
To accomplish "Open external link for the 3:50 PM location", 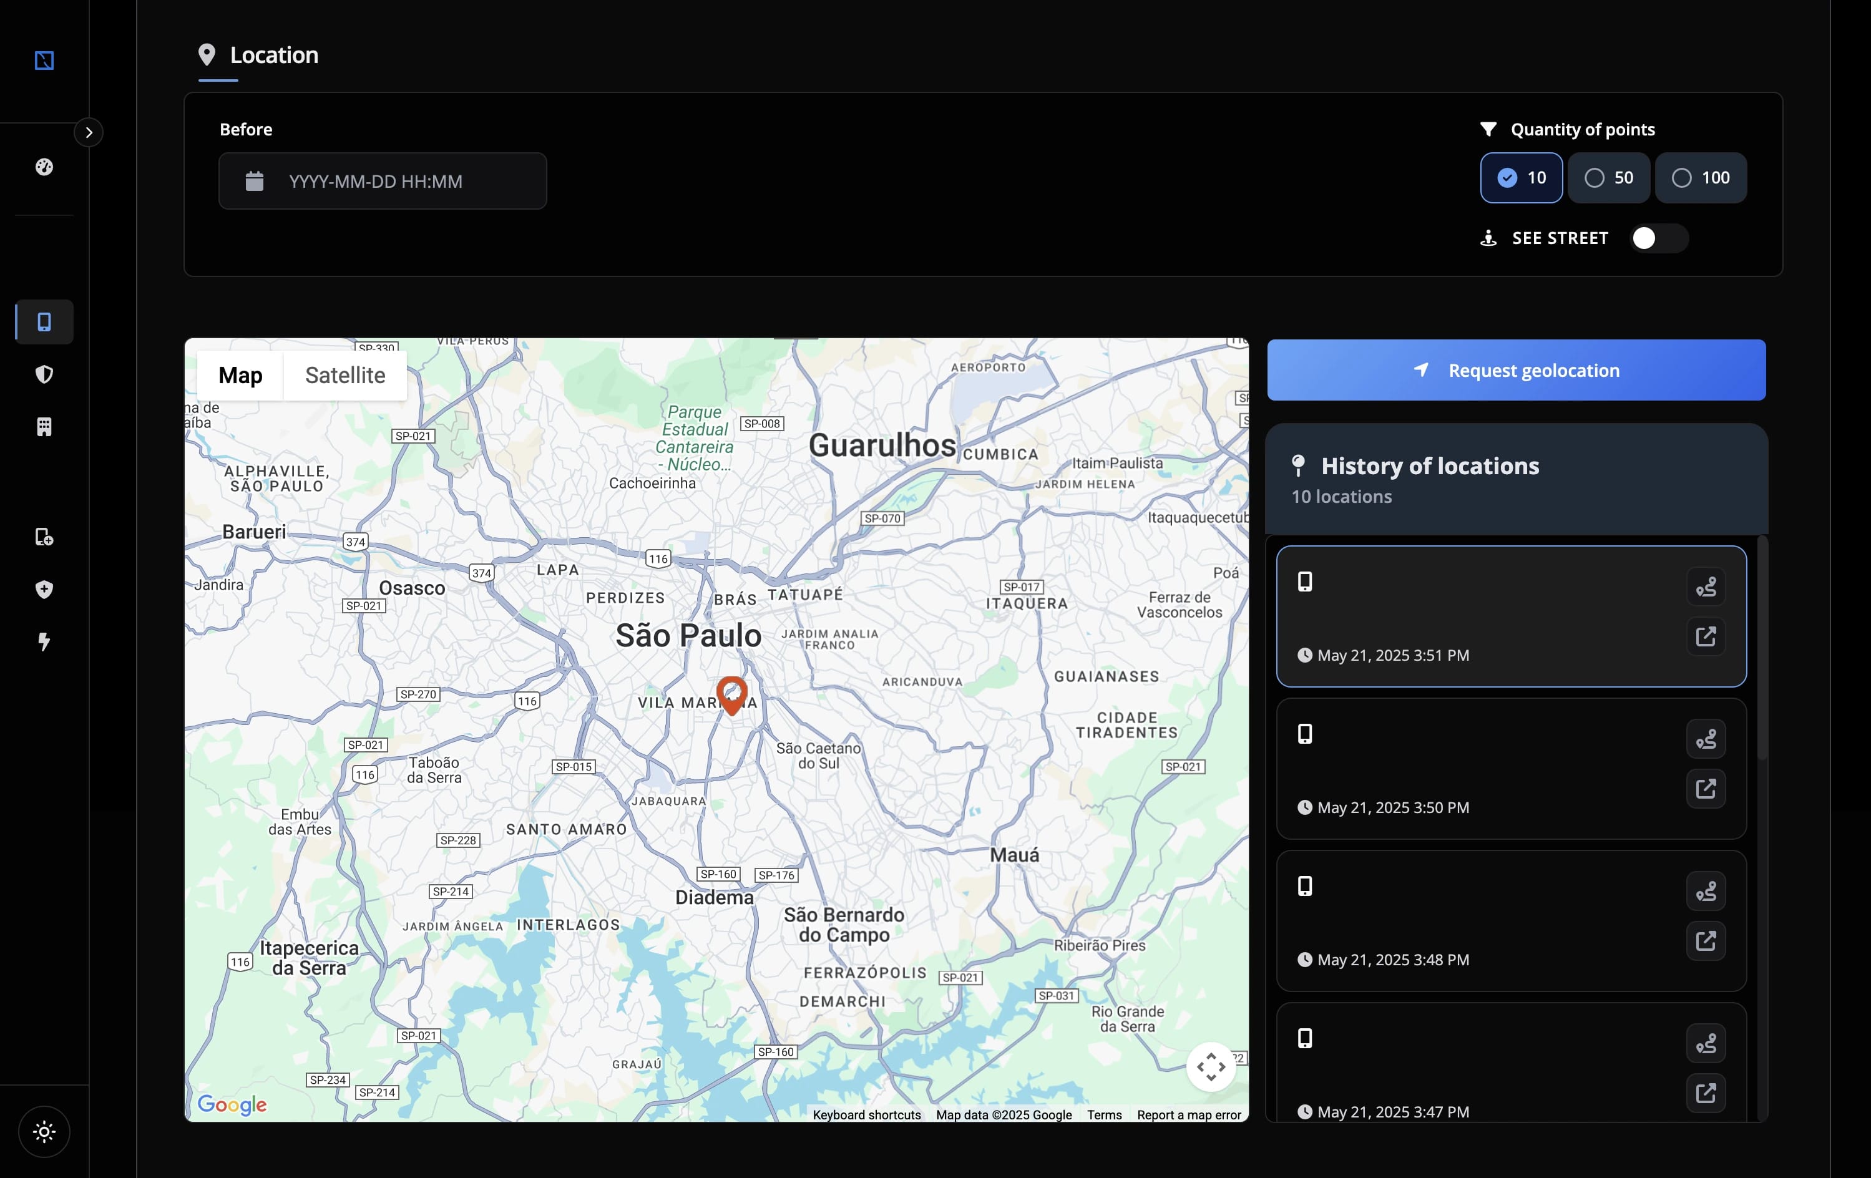I will point(1706,789).
